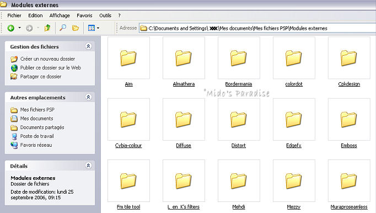The width and height of the screenshot is (376, 213).
Task: Select the Emboss folder icon
Action: 349,119
